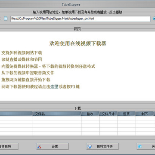Click the line 录制直播流媒体和节目
155x155 pixels.
click(x=22, y=59)
